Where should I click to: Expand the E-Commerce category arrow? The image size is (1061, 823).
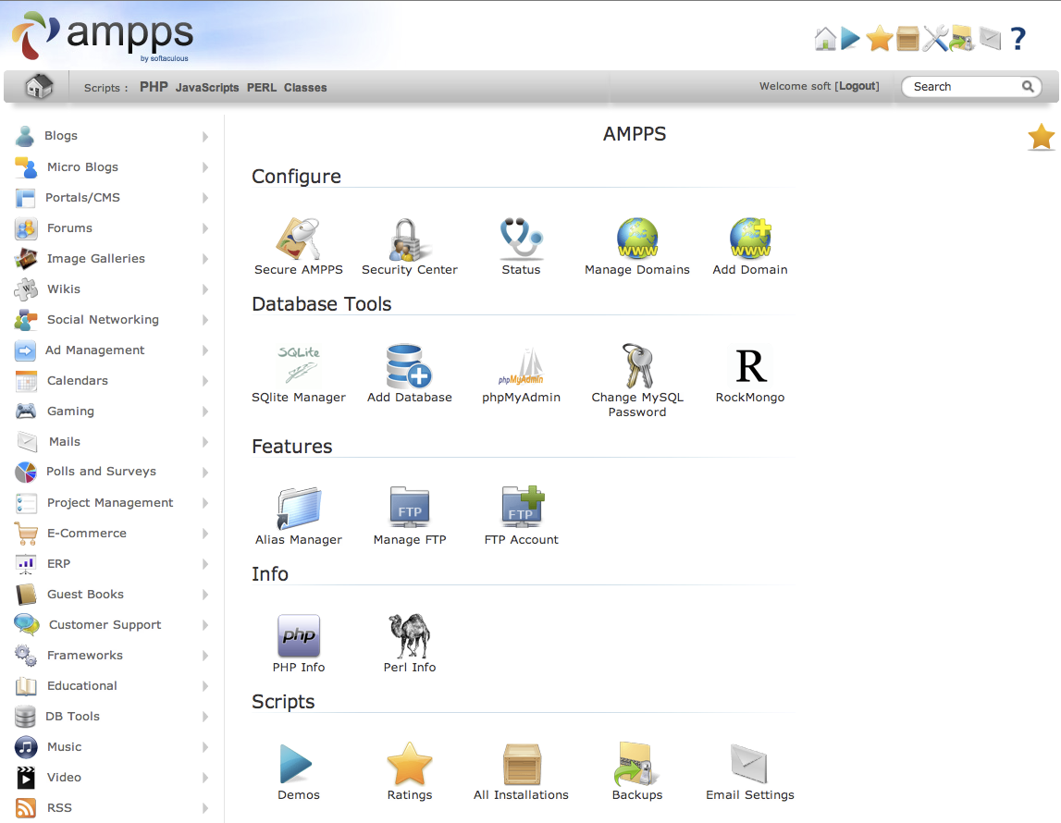[205, 534]
